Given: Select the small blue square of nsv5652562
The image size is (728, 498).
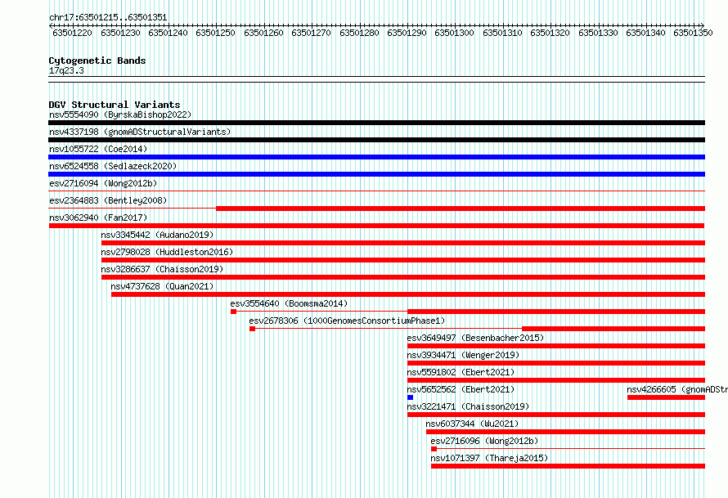Looking at the screenshot, I should tap(410, 397).
